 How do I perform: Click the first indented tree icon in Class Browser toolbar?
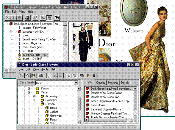click(x=49, y=76)
